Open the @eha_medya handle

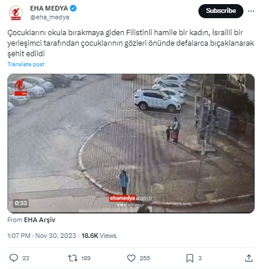[50, 17]
